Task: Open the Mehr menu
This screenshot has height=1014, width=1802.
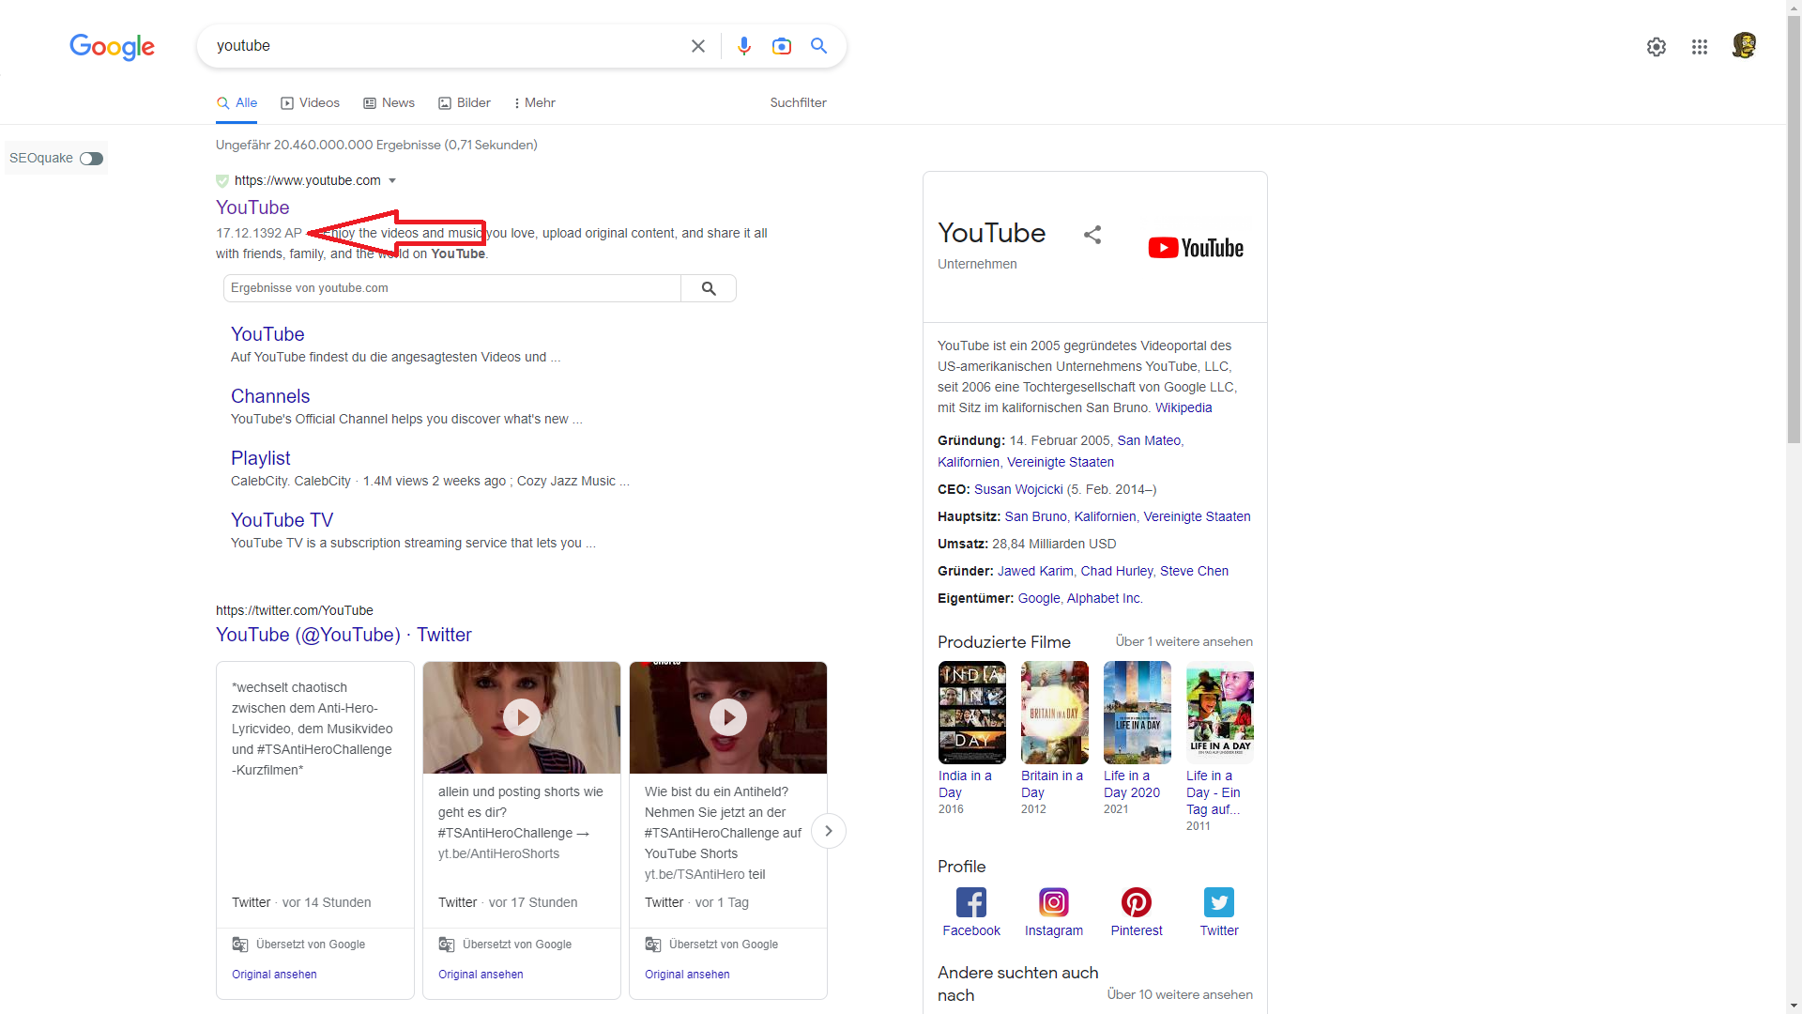Action: pyautogui.click(x=535, y=103)
